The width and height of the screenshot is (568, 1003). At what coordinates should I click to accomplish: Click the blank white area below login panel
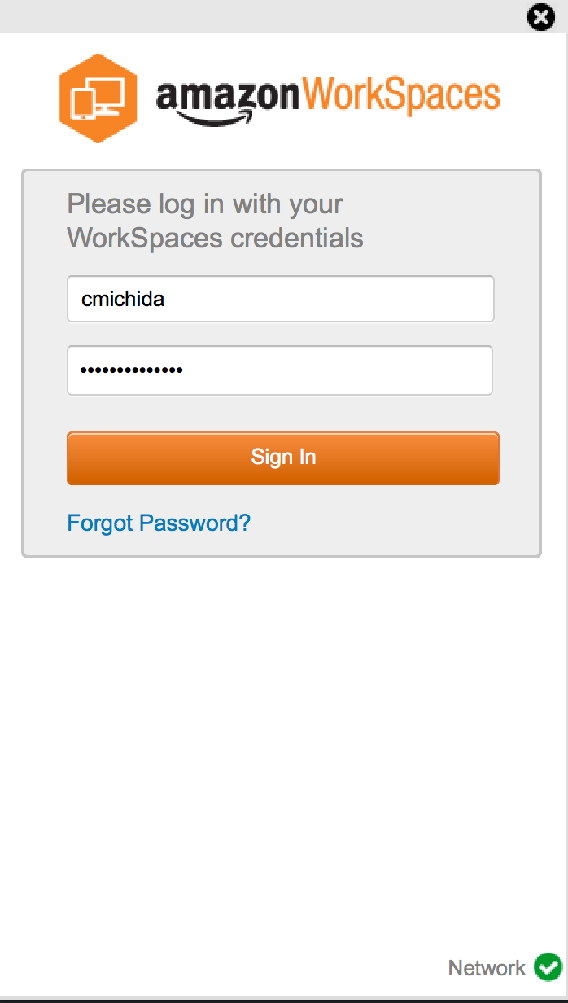pos(283,733)
